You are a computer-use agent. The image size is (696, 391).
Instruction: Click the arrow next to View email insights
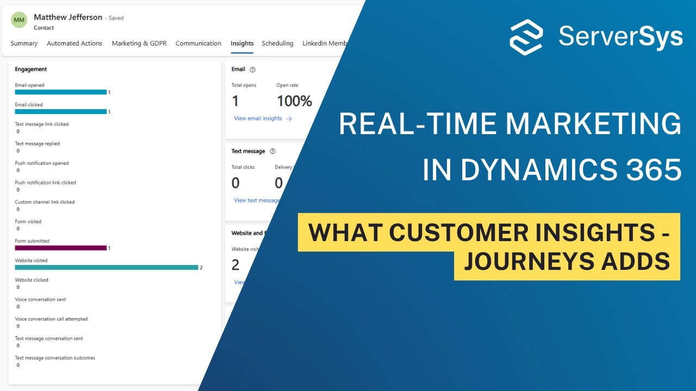(x=289, y=118)
